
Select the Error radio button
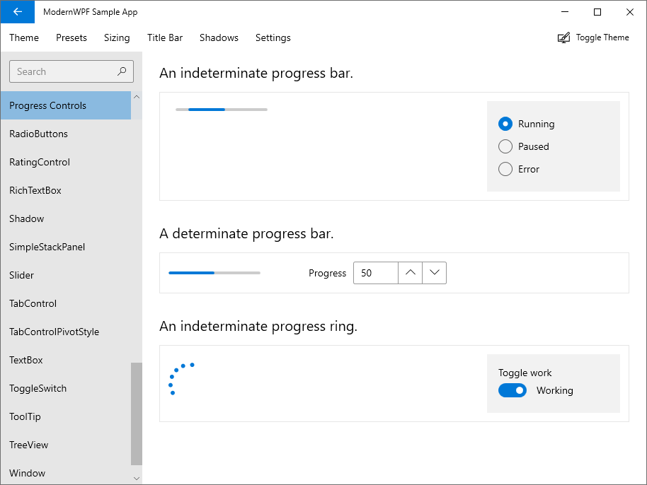[x=505, y=169]
